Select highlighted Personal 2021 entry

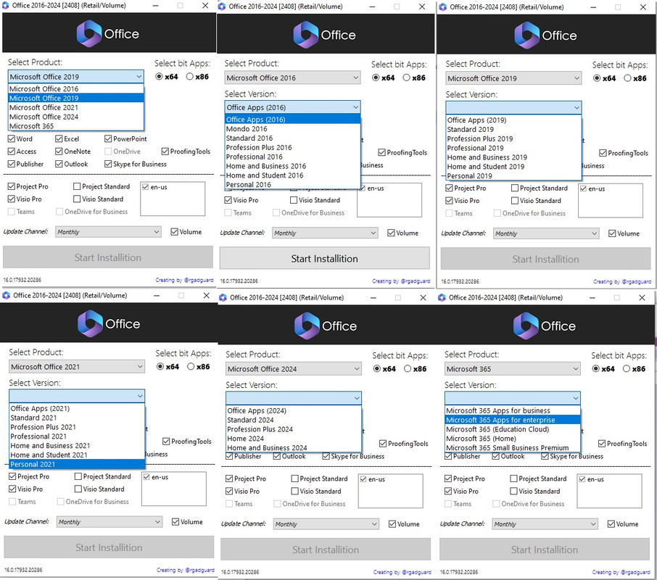[x=77, y=465]
